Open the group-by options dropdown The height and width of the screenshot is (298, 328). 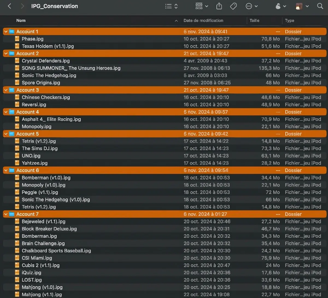(202, 6)
